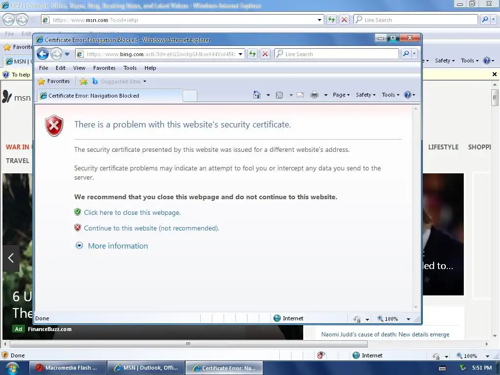Open Safety menu in front window

(365, 95)
